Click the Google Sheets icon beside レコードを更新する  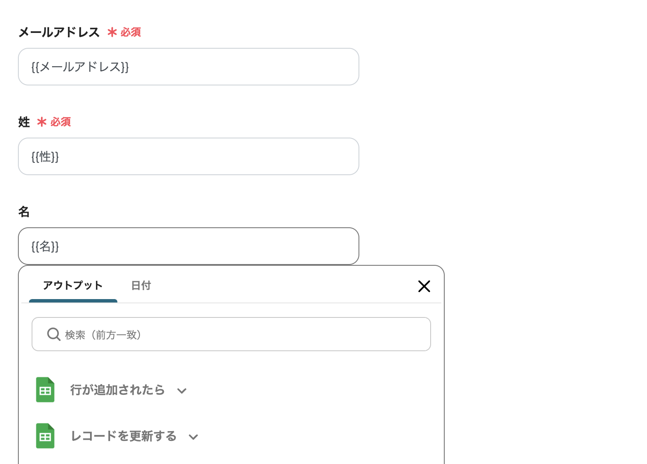45,436
